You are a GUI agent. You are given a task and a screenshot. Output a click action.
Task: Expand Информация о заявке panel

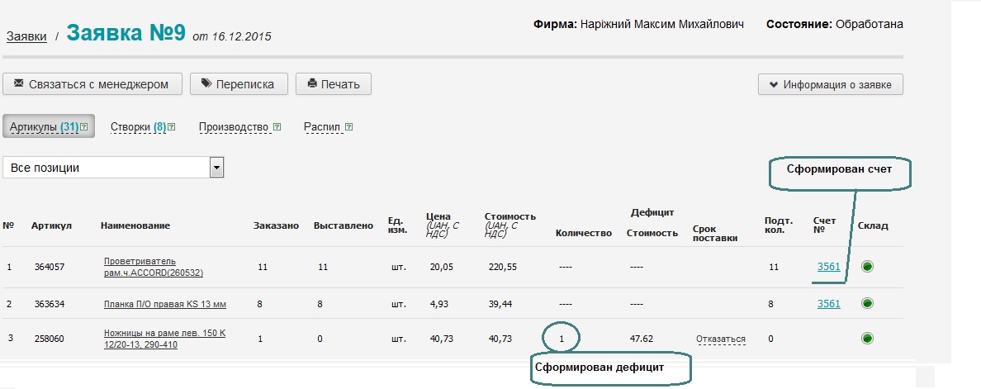pyautogui.click(x=830, y=84)
